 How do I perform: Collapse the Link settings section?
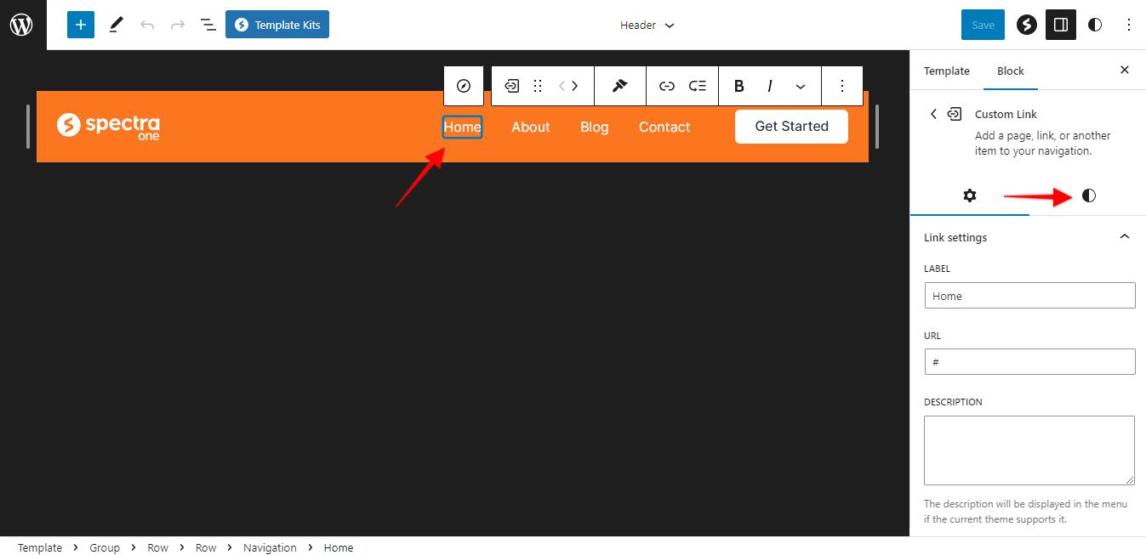[x=1124, y=237]
